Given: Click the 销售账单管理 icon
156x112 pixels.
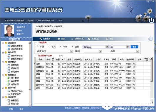Looking at the screenshot, I should click(x=9, y=56).
